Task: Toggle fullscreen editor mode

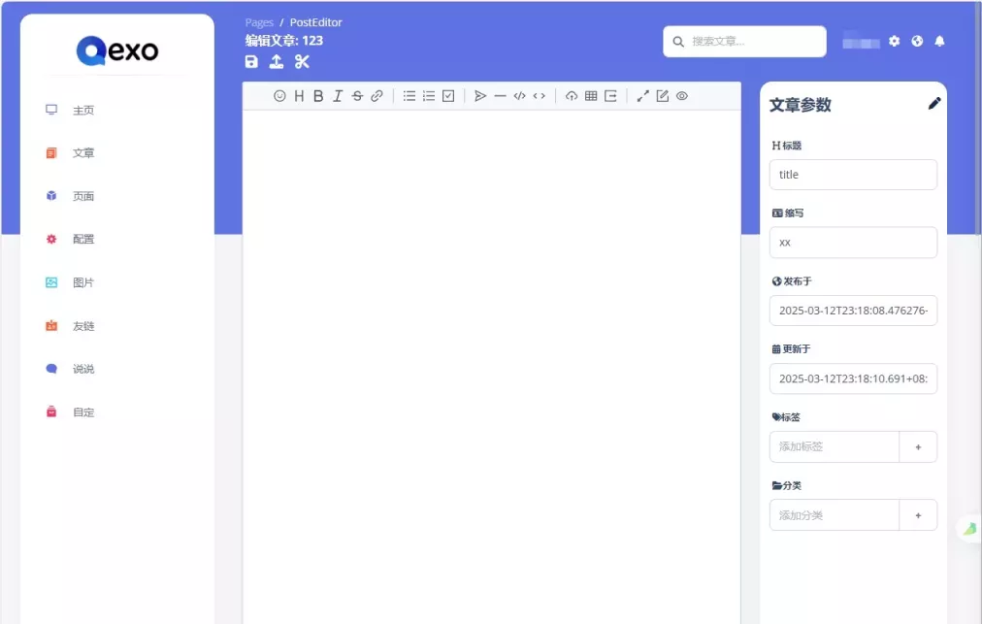Action: click(643, 96)
